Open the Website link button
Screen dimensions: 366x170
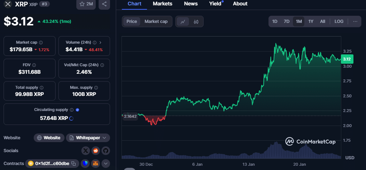[49, 138]
